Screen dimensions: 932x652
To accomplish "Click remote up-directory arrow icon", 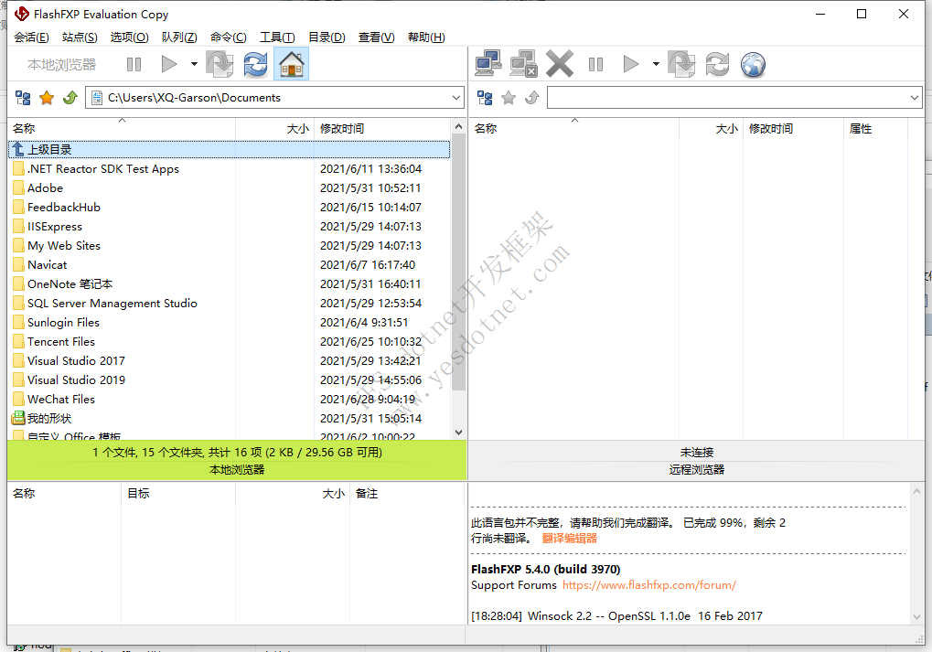I will [532, 98].
